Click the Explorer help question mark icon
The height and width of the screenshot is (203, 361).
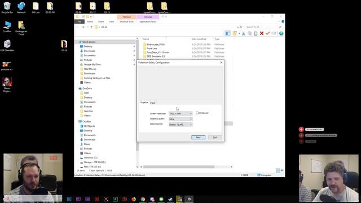(x=283, y=21)
